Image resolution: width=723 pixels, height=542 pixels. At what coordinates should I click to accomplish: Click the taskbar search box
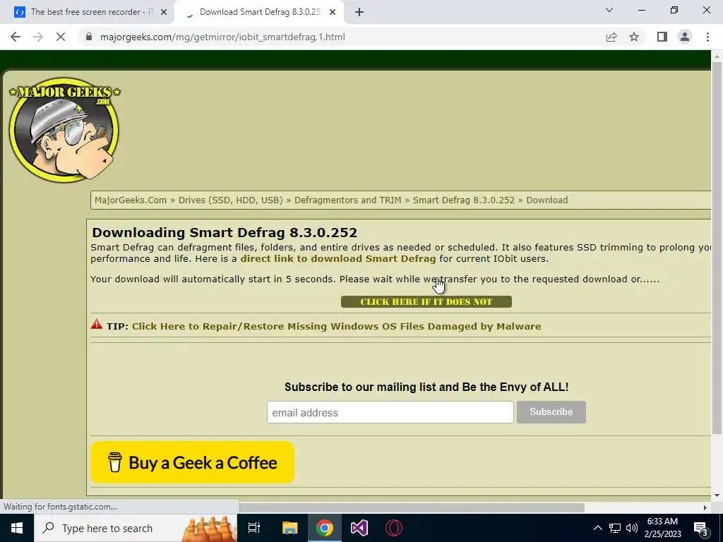(135, 528)
